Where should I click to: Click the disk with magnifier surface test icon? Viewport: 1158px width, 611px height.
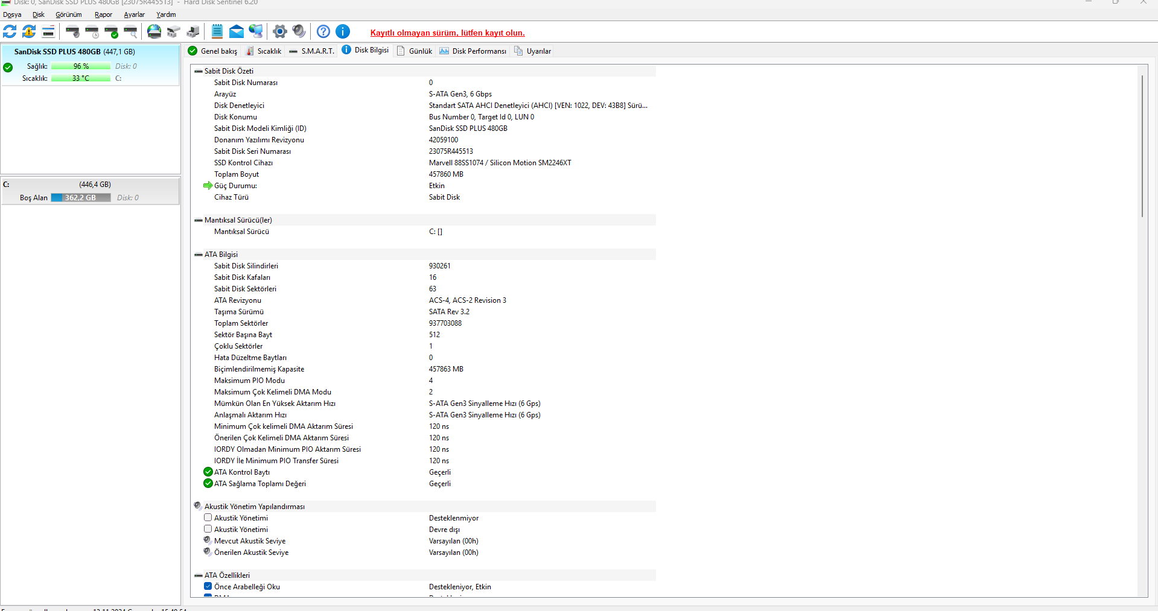pos(130,31)
